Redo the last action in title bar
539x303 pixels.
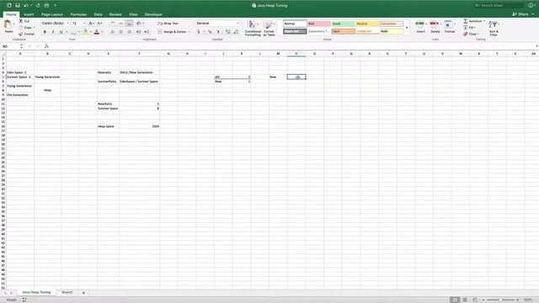(x=38, y=6)
